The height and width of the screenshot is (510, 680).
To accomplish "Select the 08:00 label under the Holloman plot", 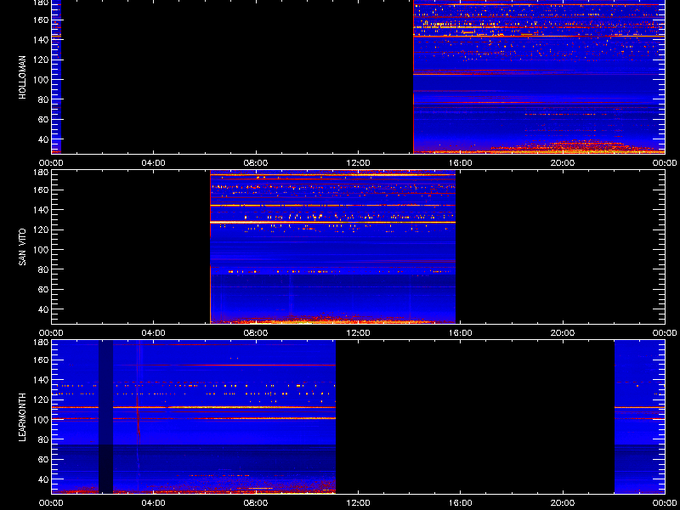I will (256, 163).
